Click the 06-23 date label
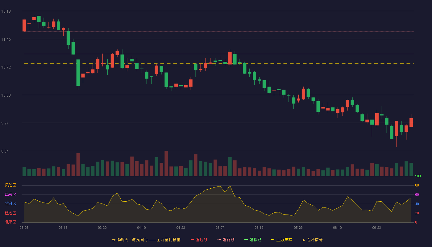The width and height of the screenshot is (432, 247). 376,228
